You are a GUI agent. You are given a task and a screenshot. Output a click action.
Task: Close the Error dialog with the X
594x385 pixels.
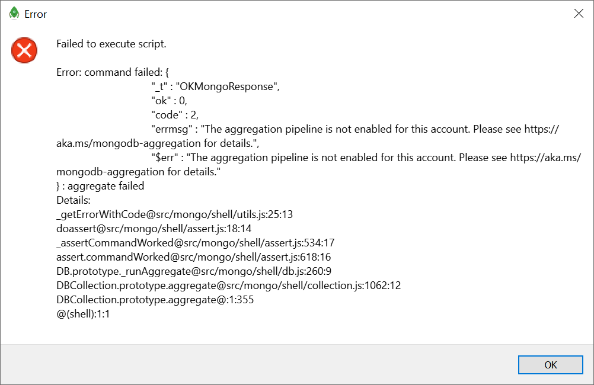point(579,13)
